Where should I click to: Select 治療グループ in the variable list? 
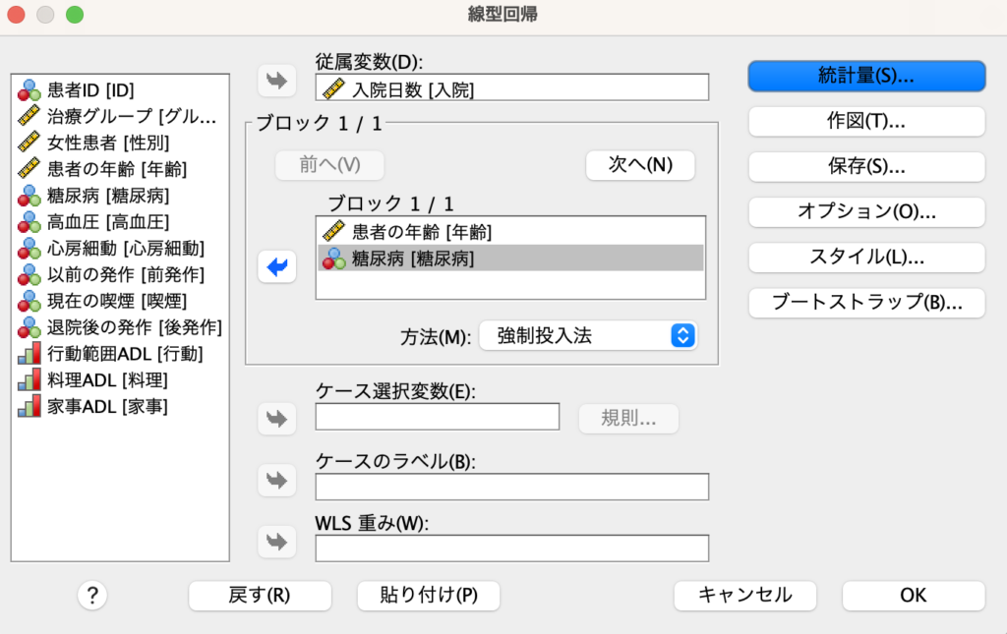coord(132,116)
